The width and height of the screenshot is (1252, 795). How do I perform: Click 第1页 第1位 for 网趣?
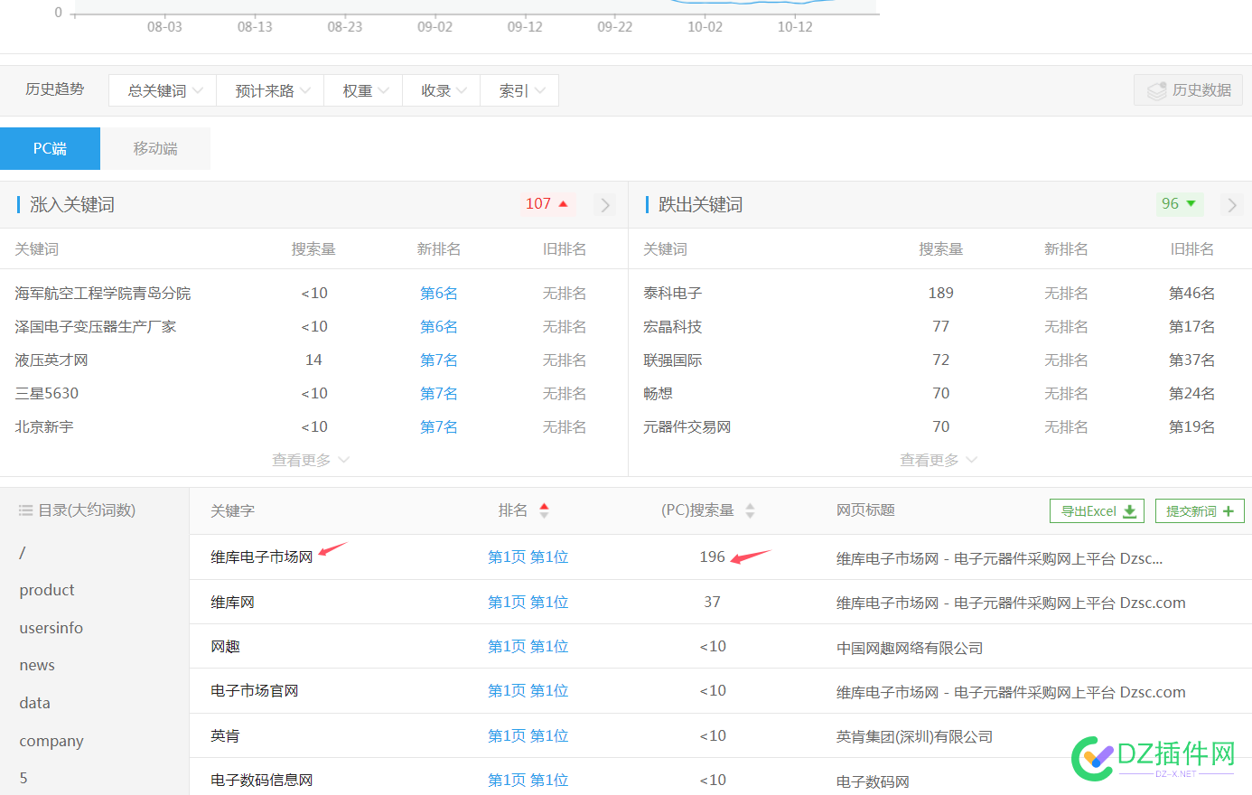click(x=528, y=647)
